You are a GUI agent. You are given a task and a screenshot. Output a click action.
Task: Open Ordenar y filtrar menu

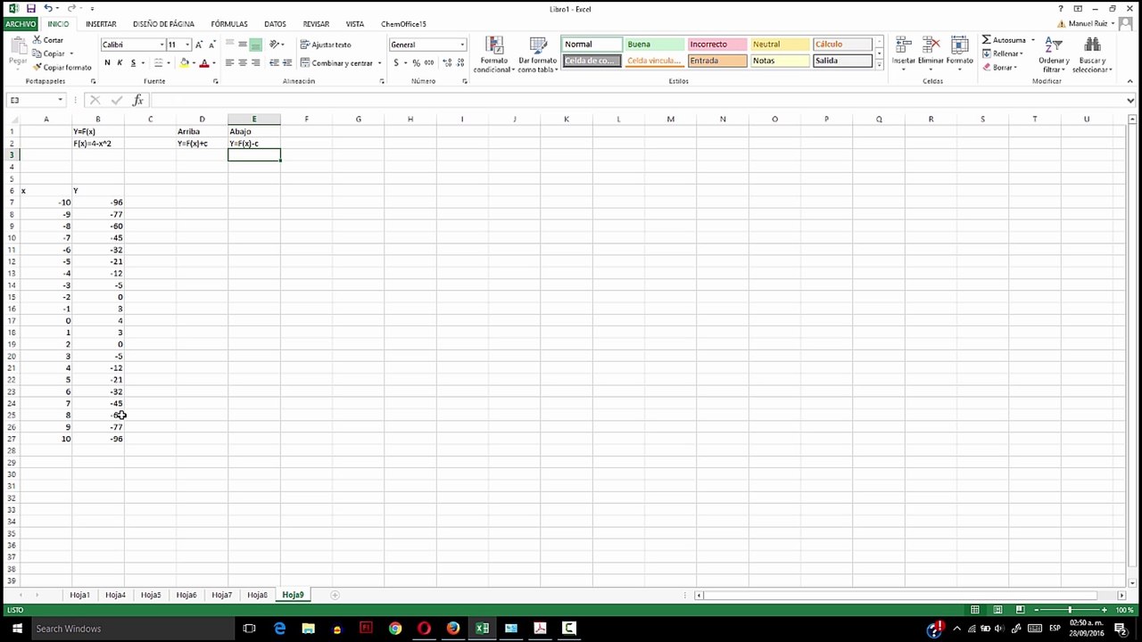pyautogui.click(x=1054, y=55)
